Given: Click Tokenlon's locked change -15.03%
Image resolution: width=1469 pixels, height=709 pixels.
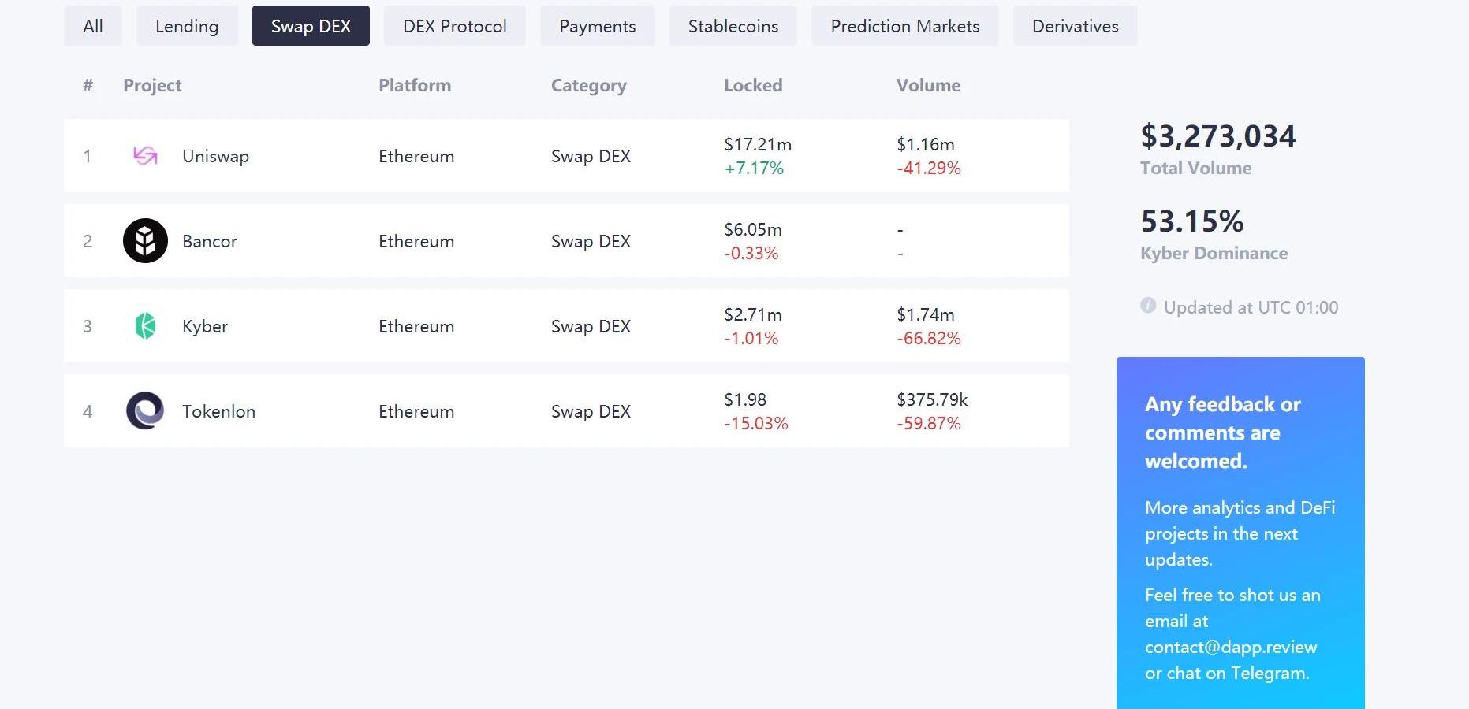Looking at the screenshot, I should pos(756,423).
